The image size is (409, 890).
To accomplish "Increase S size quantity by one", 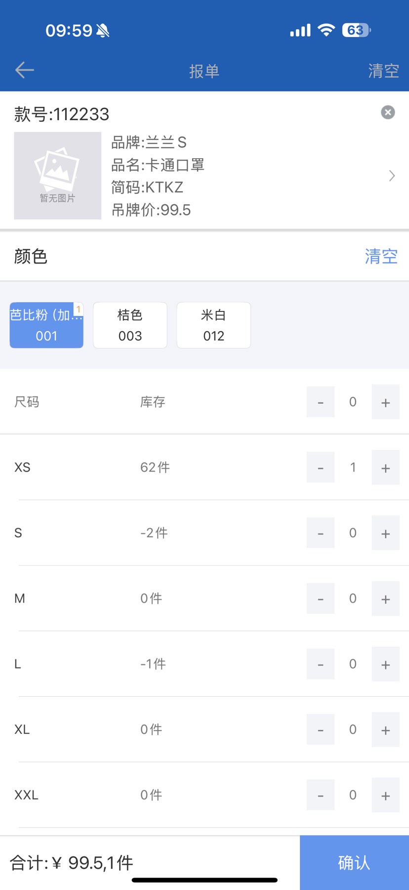I will coord(385,533).
